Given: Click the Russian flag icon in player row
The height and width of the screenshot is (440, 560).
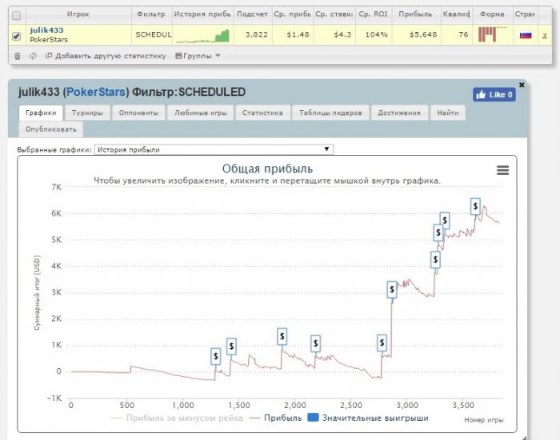Looking at the screenshot, I should tap(526, 35).
